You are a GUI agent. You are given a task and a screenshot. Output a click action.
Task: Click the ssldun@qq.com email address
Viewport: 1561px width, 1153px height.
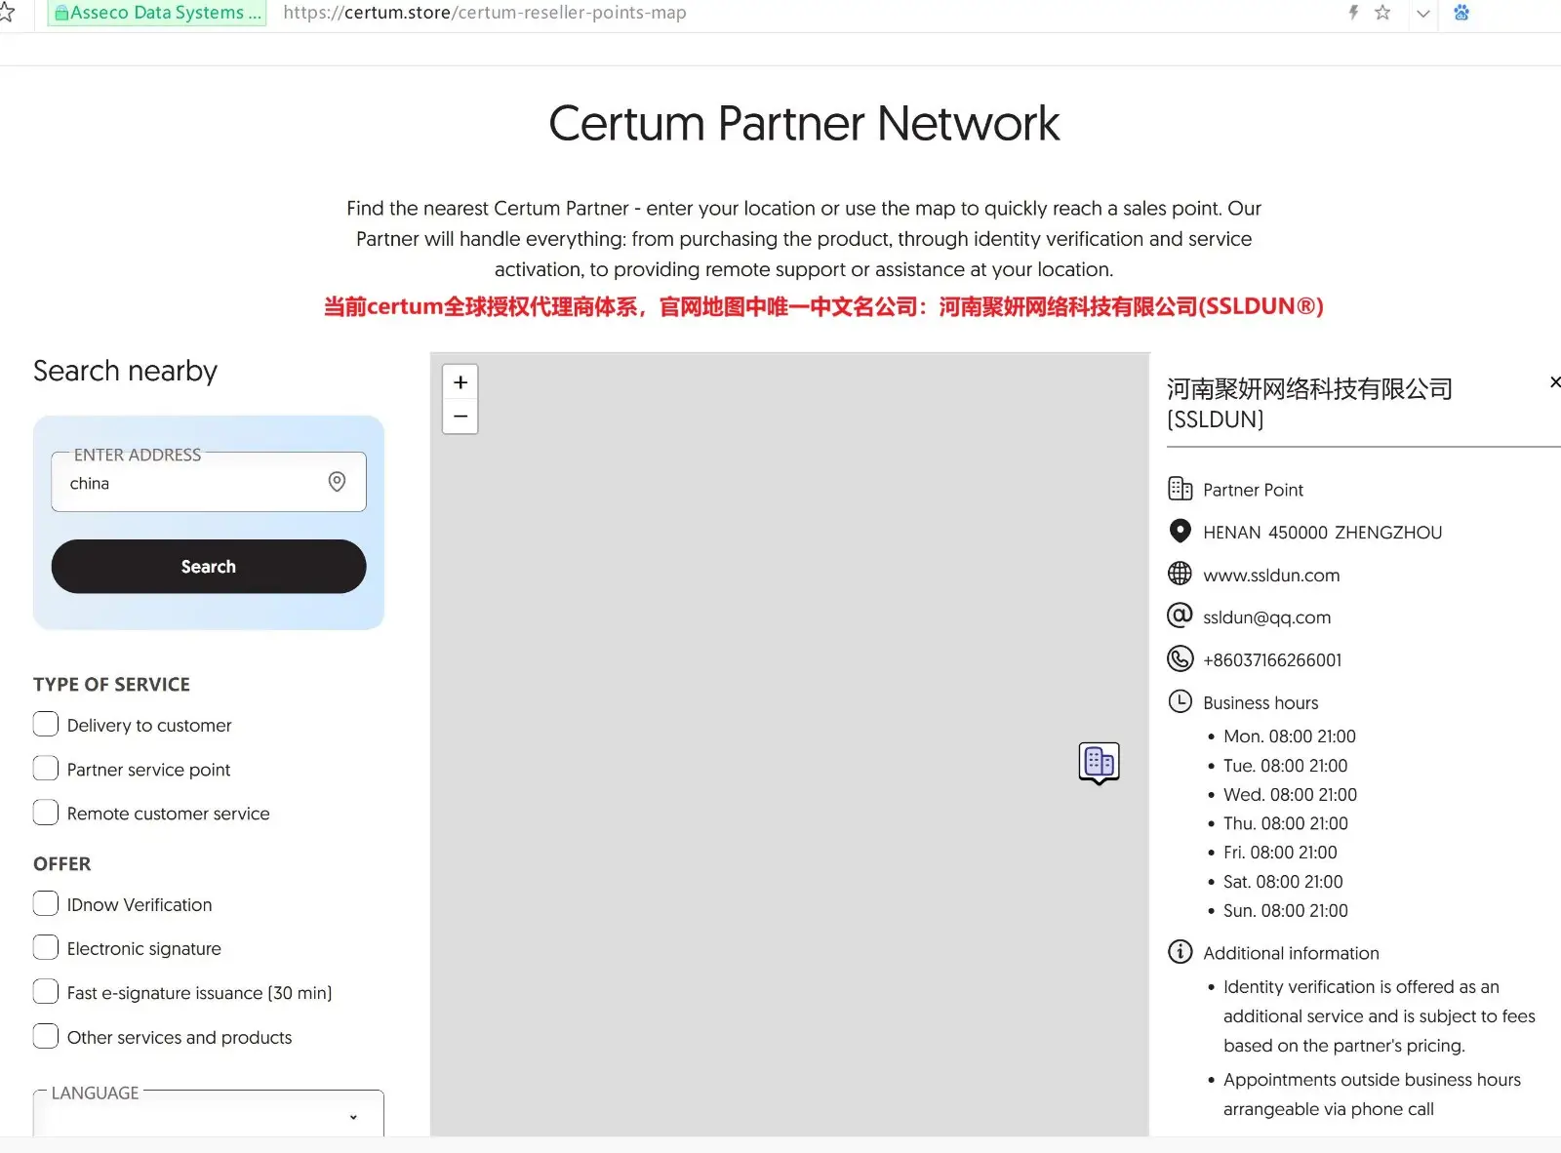pyautogui.click(x=1266, y=617)
